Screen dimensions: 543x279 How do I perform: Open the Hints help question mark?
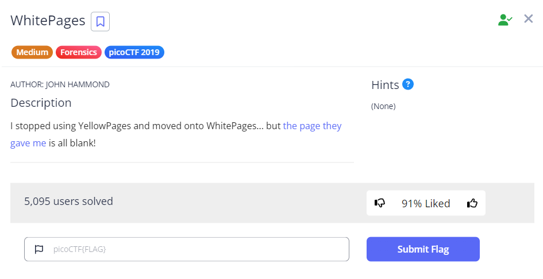[x=408, y=84]
